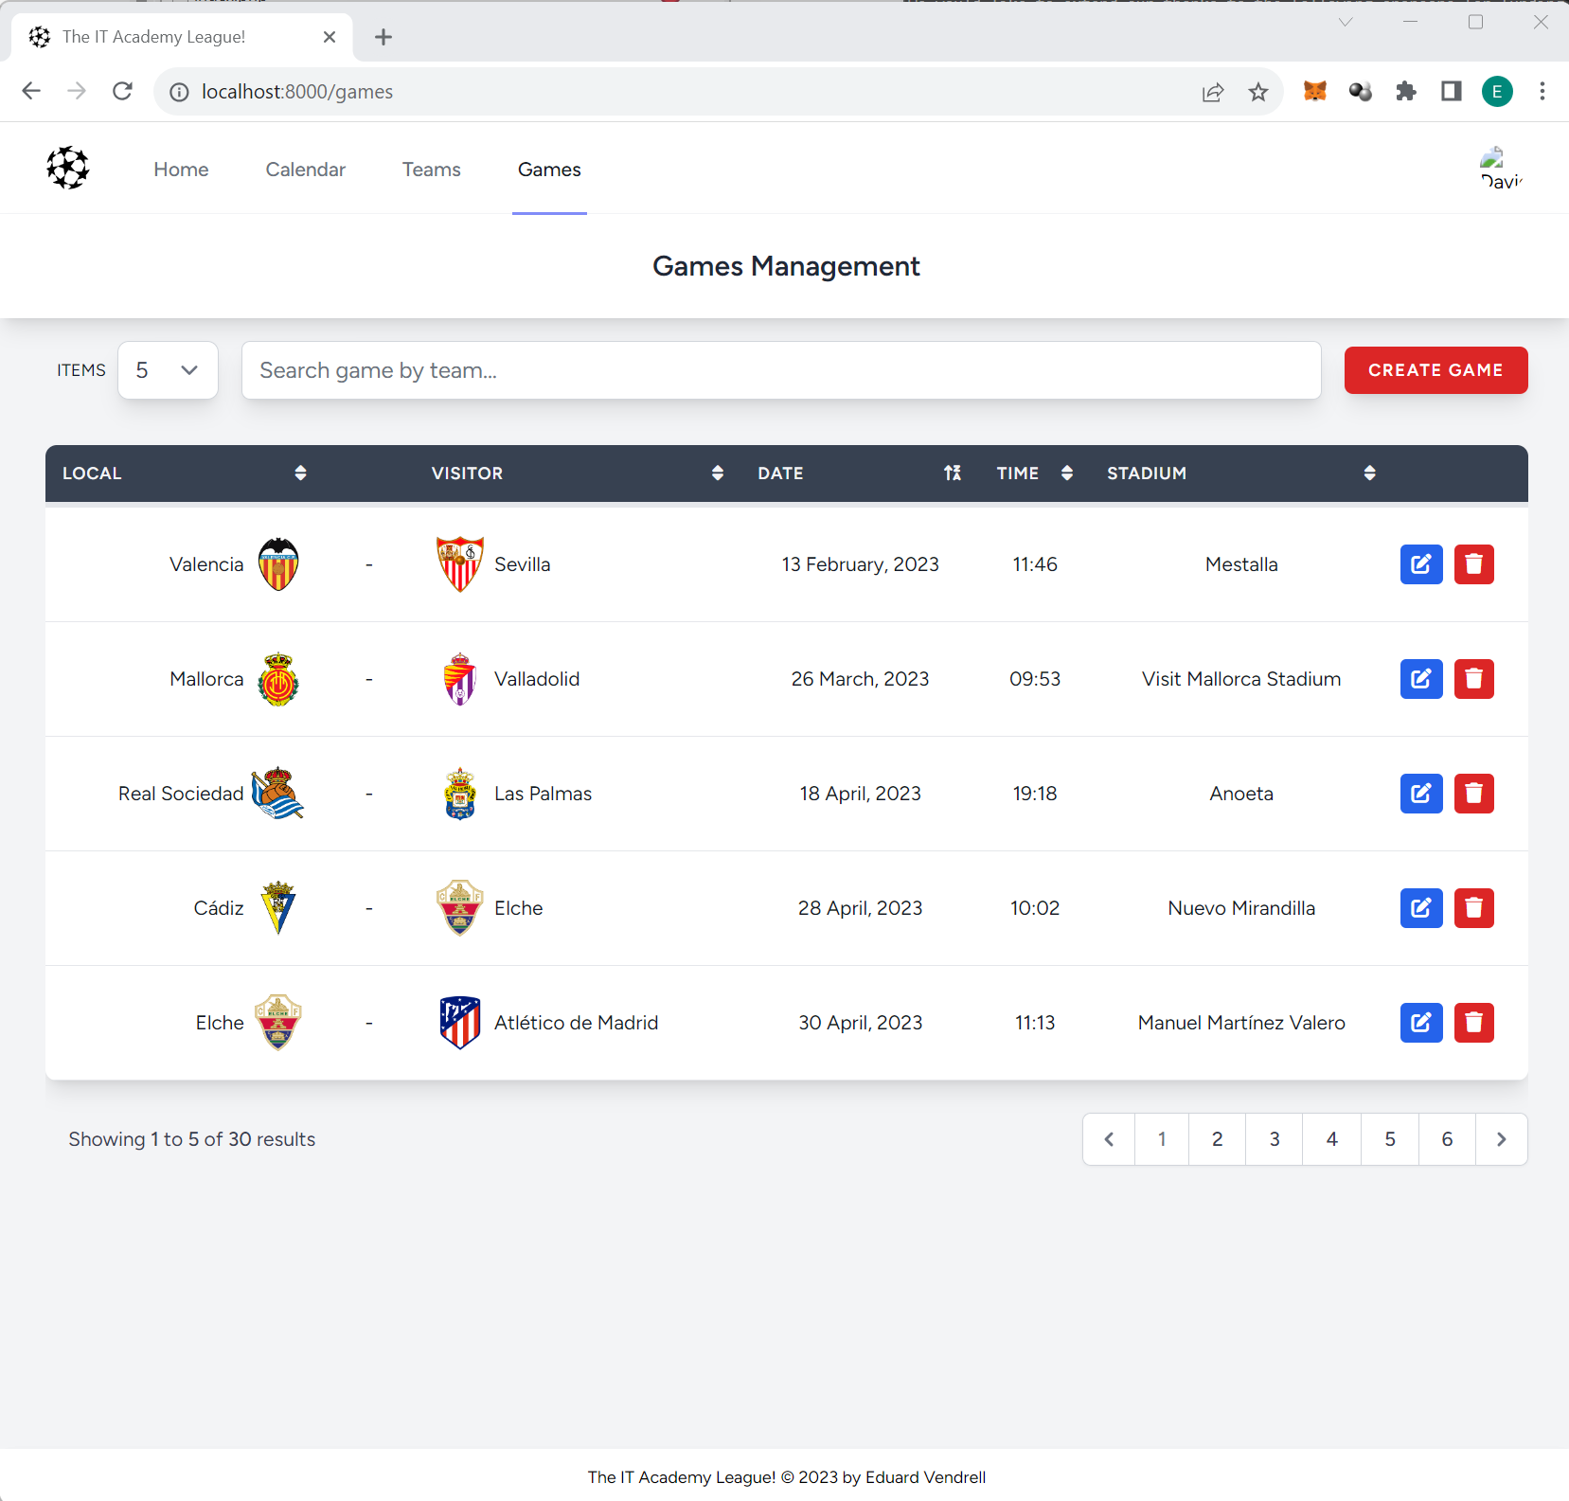This screenshot has width=1569, height=1501.
Task: Edit the Elche vs Atlético de Madrid game
Action: click(x=1420, y=1022)
